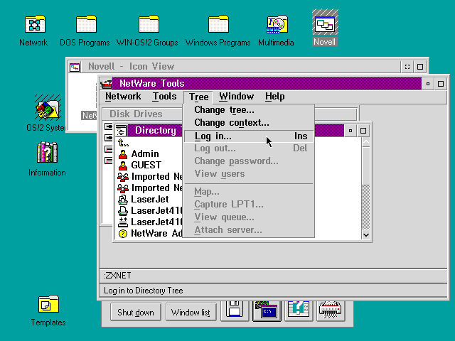Viewport: 455px width, 341px height.
Task: Select the LaserJet41 print server icon
Action: [x=123, y=211]
